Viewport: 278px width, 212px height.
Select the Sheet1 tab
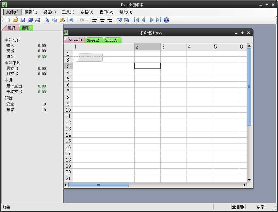tap(75, 40)
